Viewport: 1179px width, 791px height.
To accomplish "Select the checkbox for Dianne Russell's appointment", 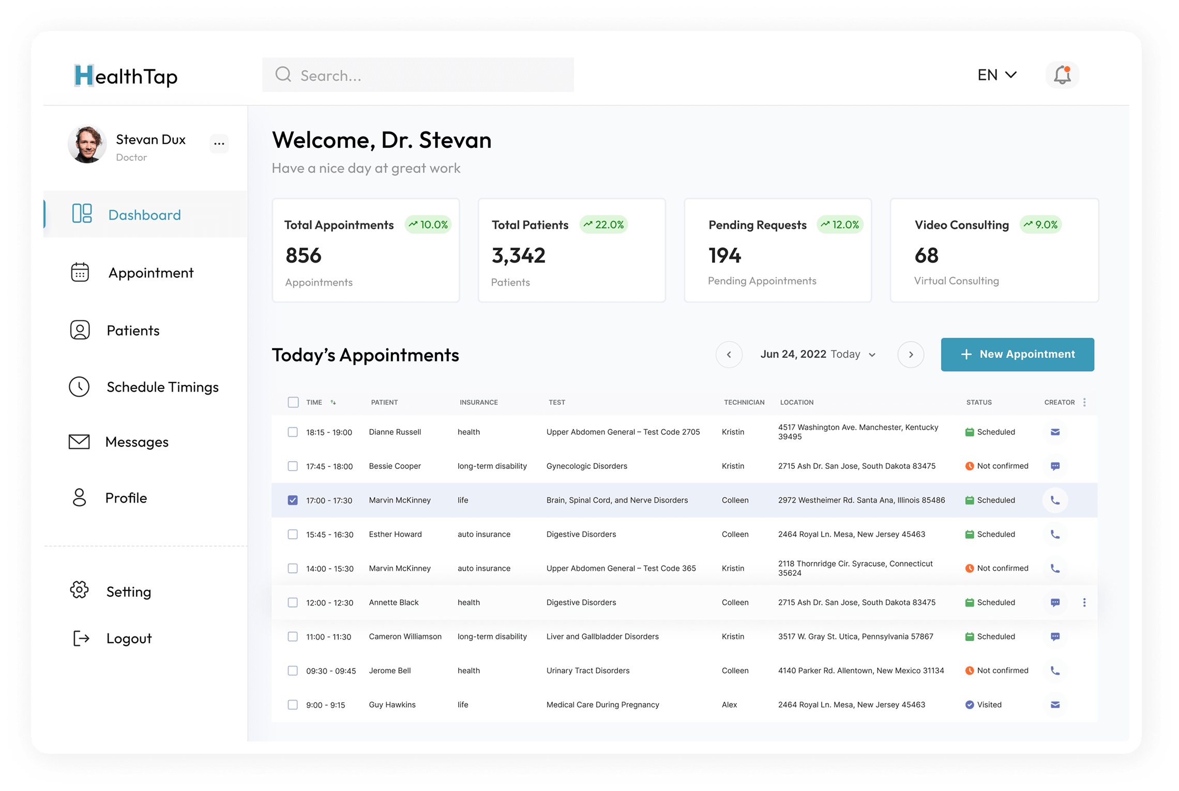I will (x=293, y=432).
